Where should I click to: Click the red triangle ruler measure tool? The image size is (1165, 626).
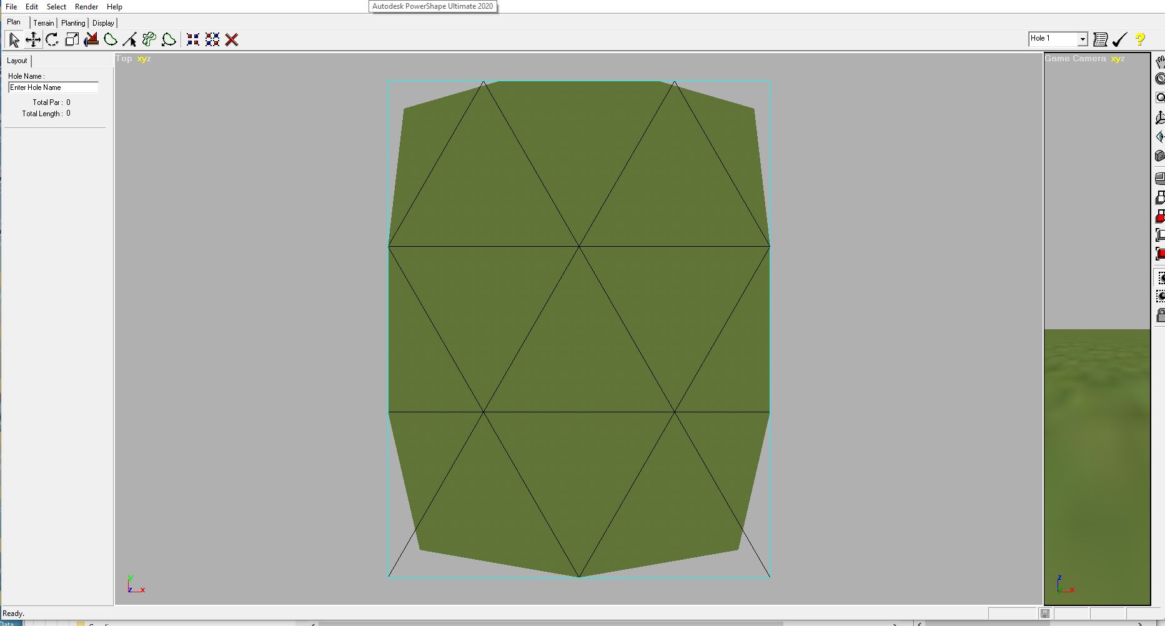coord(91,40)
